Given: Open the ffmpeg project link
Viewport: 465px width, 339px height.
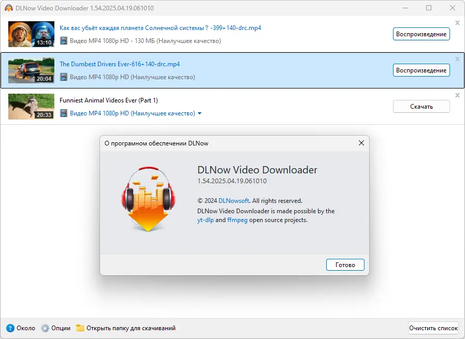Looking at the screenshot, I should click(x=237, y=220).
